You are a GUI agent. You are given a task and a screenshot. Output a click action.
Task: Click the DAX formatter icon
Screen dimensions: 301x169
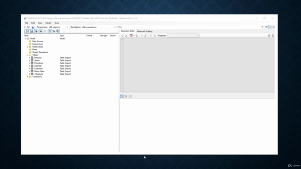(131, 36)
